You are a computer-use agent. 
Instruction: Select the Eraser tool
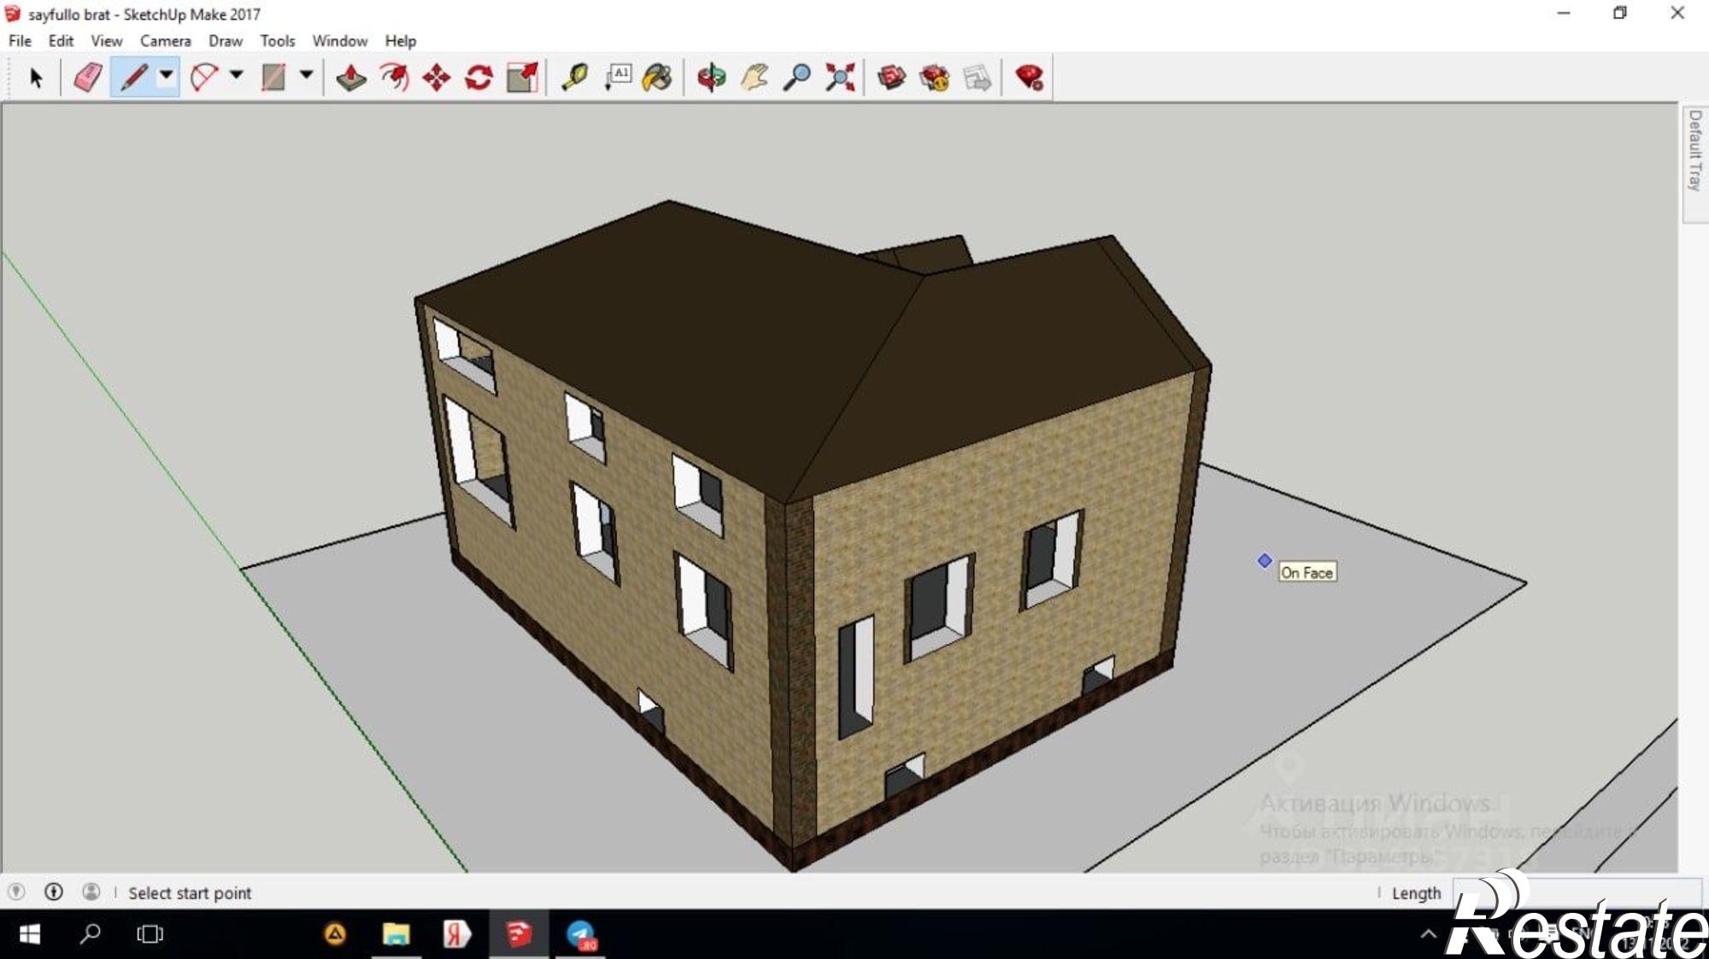click(88, 78)
